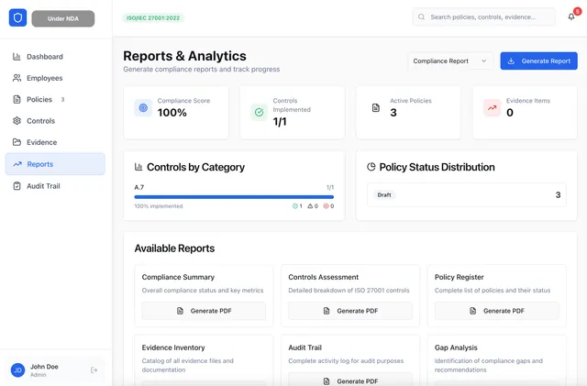The width and height of the screenshot is (587, 386).
Task: Click the download icon in Generate Report
Action: point(511,61)
